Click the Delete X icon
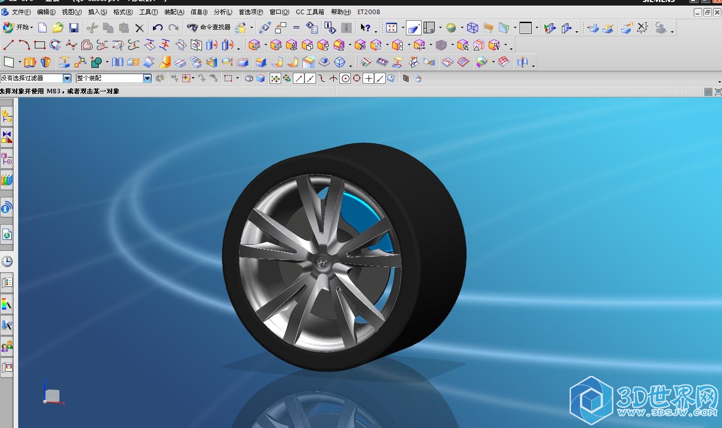The width and height of the screenshot is (722, 428). coord(139,28)
